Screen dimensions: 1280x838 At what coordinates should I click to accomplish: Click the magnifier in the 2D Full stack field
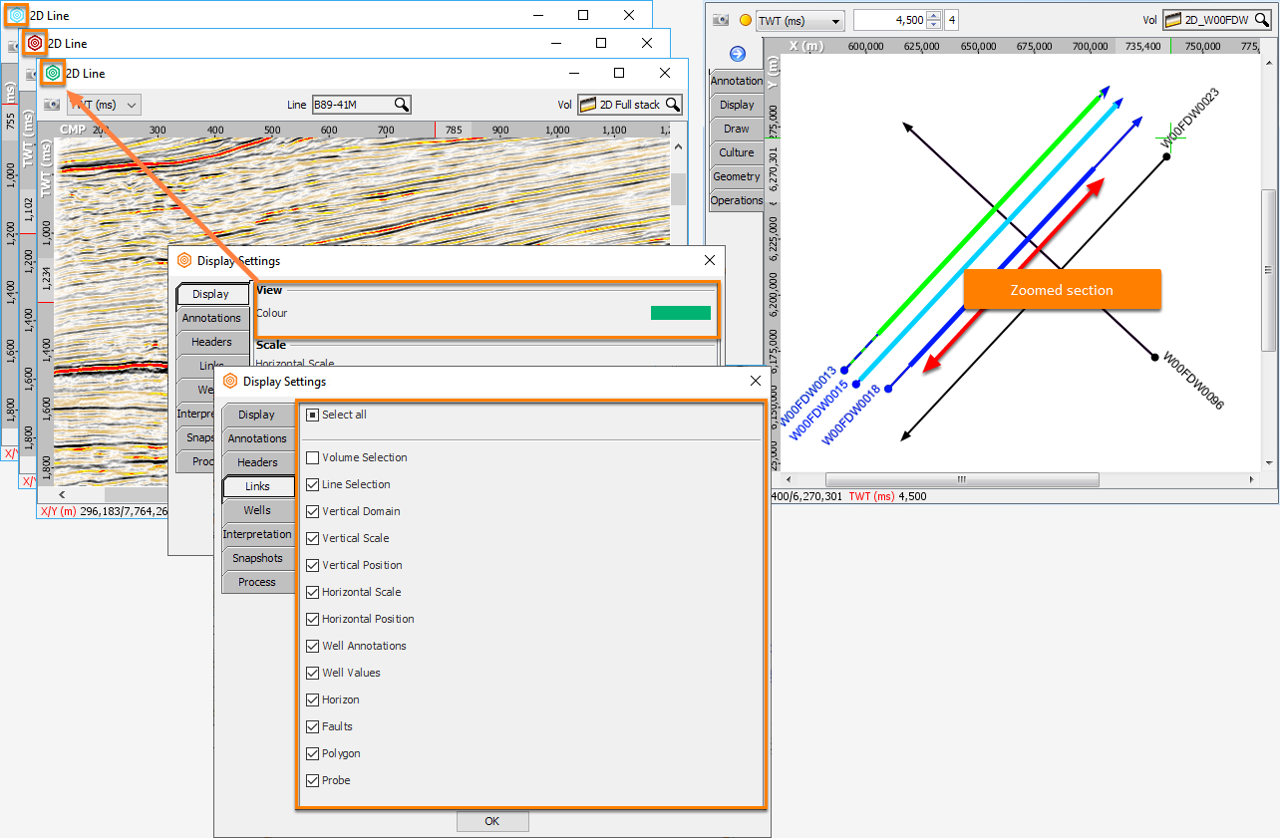673,105
